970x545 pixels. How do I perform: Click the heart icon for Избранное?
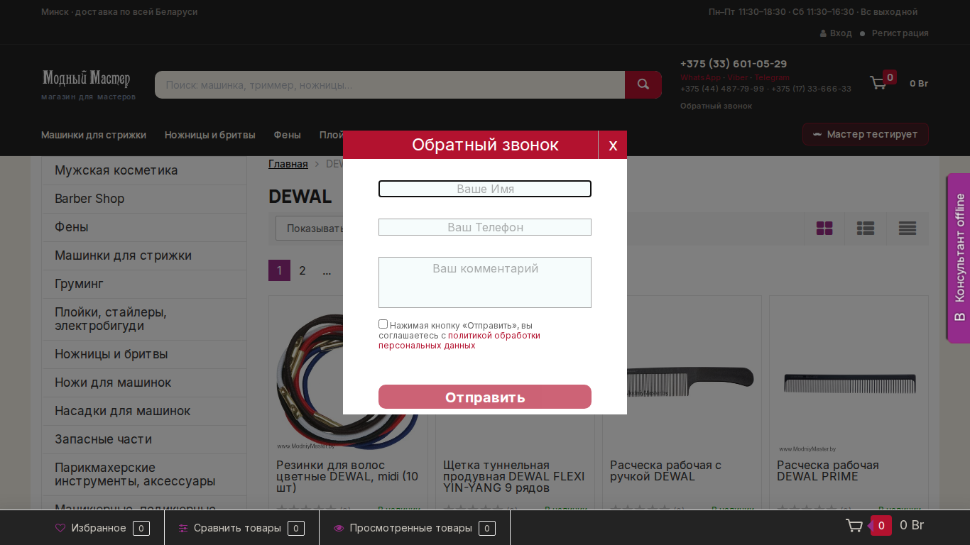click(x=60, y=528)
